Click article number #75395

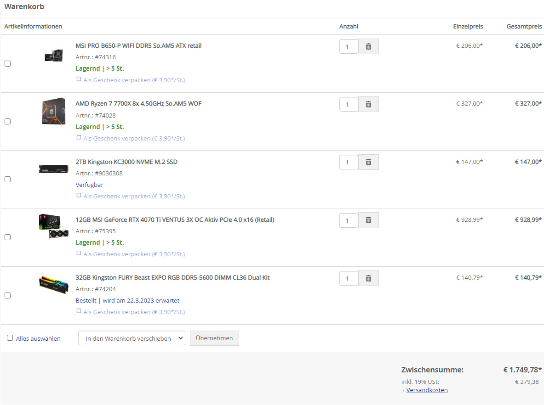(105, 231)
